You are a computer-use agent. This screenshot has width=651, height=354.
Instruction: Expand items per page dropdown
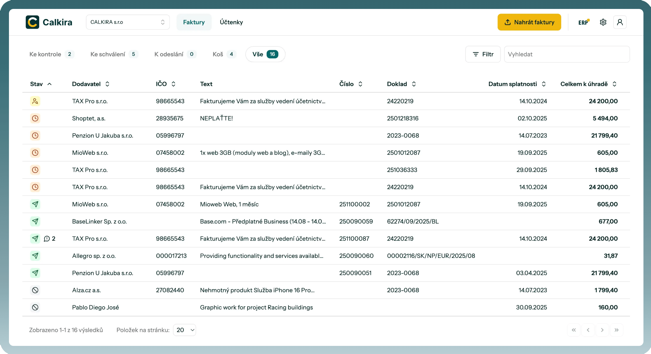pos(184,330)
